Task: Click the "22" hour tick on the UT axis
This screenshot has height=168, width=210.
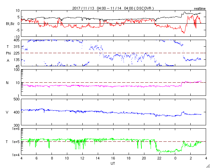Action: [x=159, y=158]
